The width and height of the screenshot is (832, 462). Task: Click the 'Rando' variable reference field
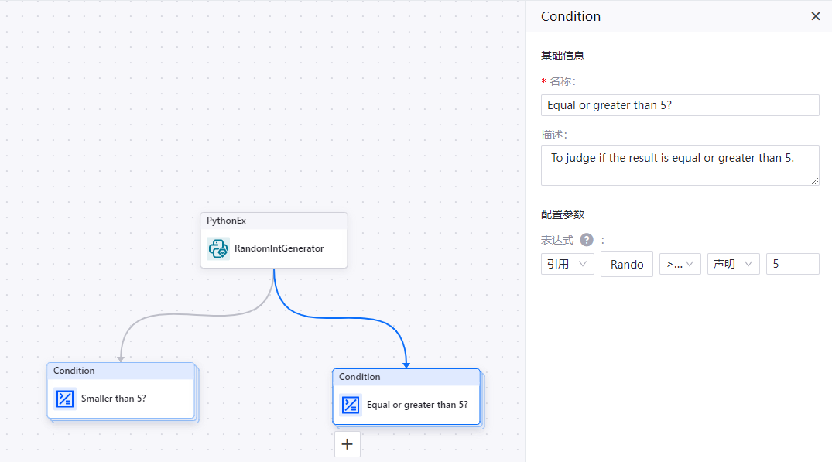click(x=627, y=264)
